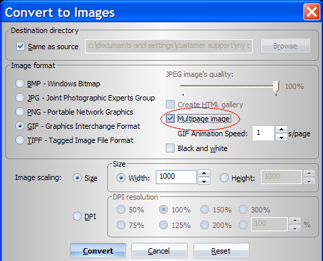
Task: Click the custom DPI percentage field
Action: pos(269,224)
